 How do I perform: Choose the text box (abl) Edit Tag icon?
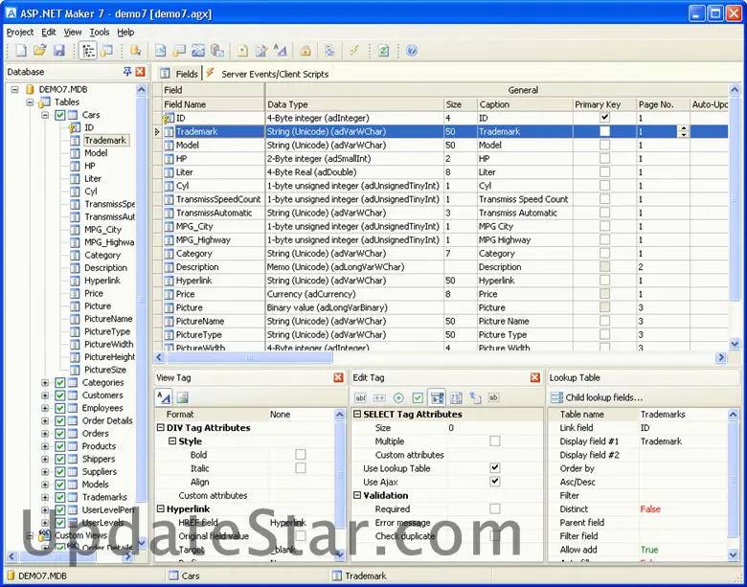(x=361, y=397)
